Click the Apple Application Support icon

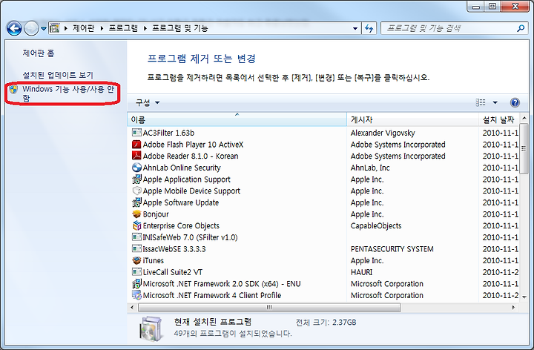tap(136, 179)
